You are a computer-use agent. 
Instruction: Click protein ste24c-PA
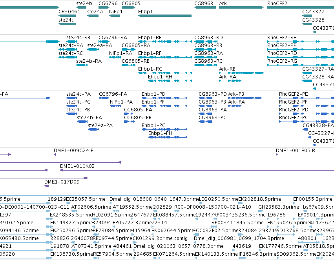78,94
